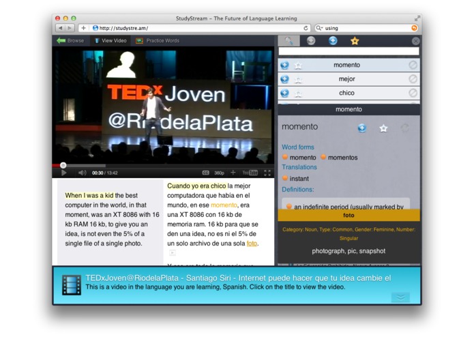Viewport: 474px width, 337px height.
Task: Click the browser search field containing 'using'
Action: (x=366, y=28)
